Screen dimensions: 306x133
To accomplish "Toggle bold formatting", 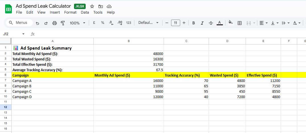I will tap(194, 23).
